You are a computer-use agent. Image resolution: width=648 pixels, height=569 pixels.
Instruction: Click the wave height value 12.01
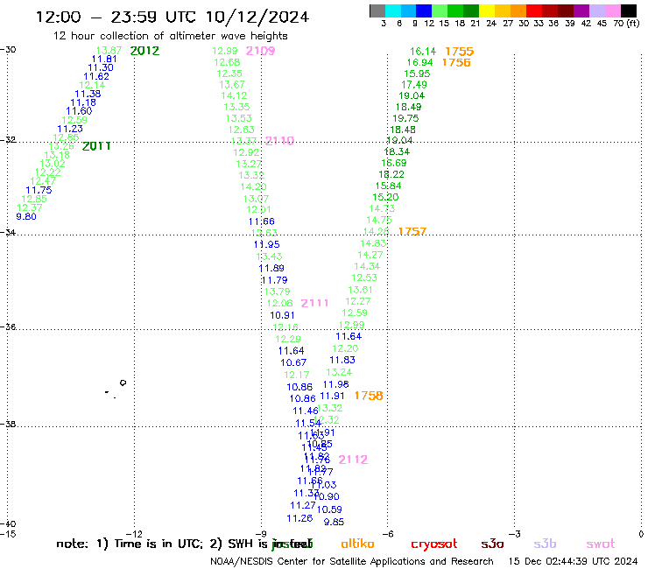[x=258, y=209]
